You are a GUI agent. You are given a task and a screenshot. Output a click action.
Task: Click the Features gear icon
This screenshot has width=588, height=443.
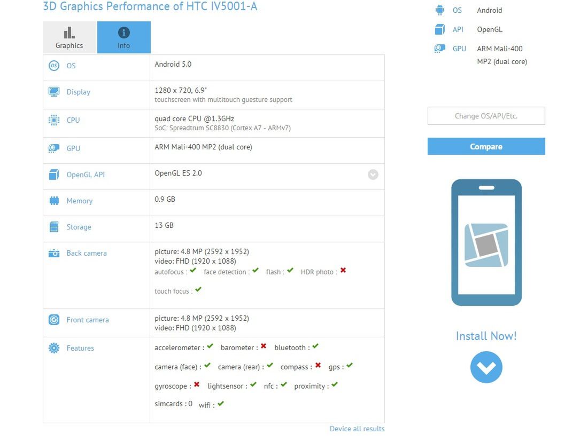(54, 348)
